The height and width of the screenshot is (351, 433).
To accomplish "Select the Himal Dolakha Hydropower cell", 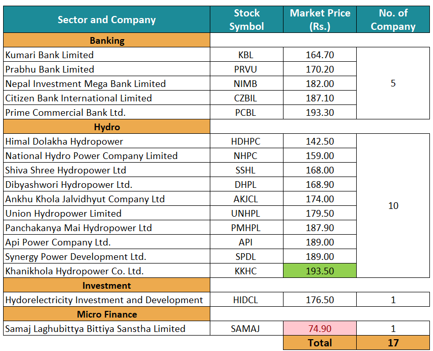I will (107, 141).
